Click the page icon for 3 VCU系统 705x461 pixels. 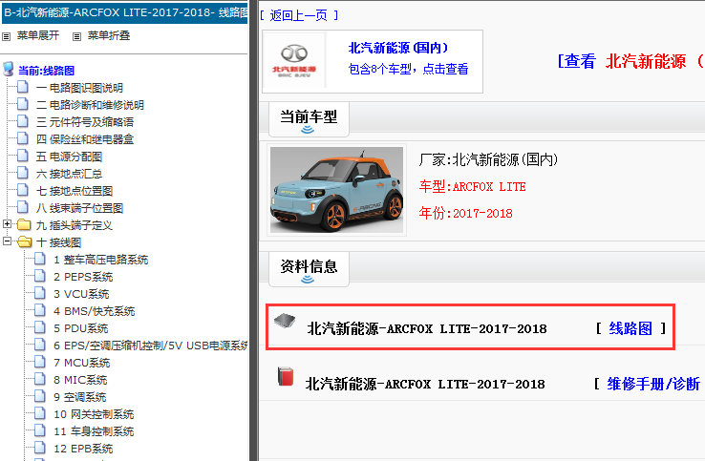point(40,293)
